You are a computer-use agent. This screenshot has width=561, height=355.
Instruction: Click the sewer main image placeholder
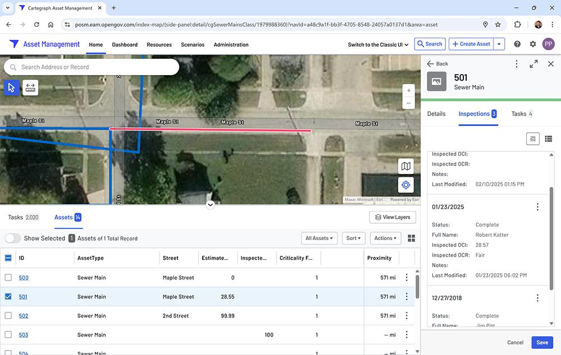(x=436, y=81)
